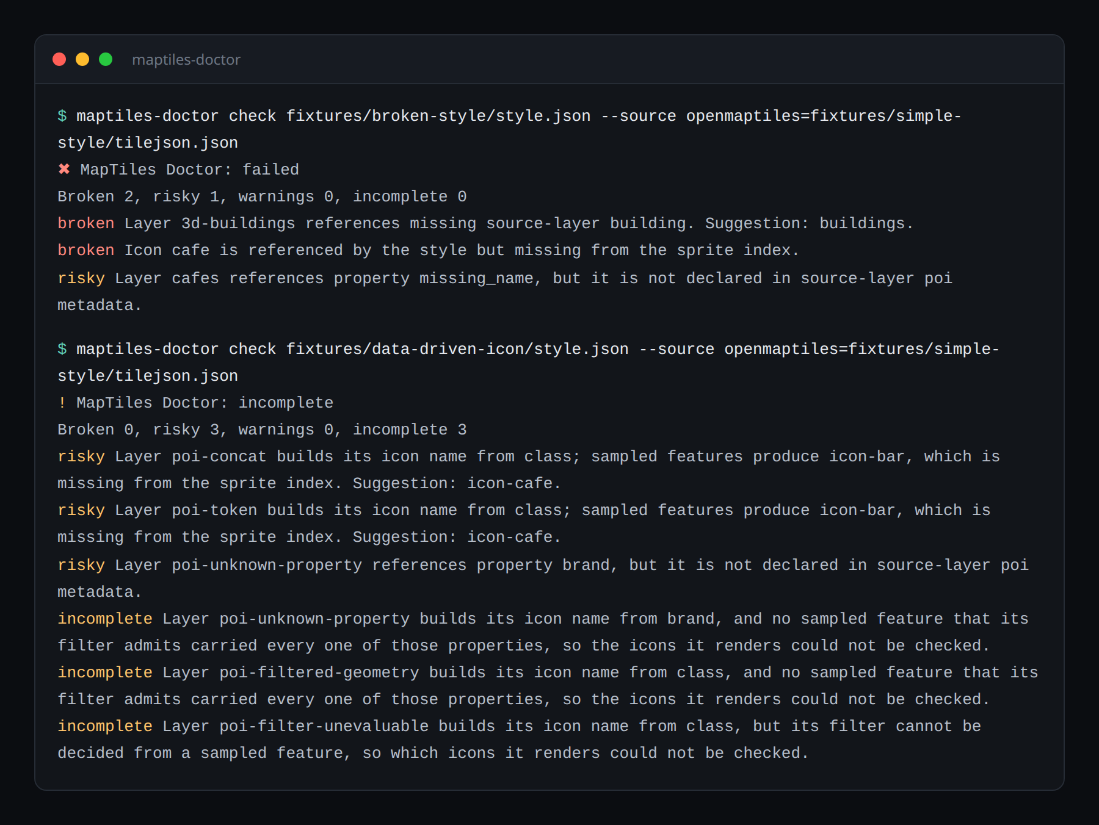
Task: Click the fixtures/data-driven-icon/style.json path text
Action: point(457,349)
